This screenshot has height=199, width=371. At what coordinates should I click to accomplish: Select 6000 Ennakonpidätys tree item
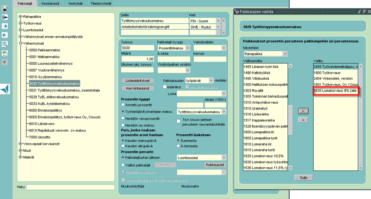pos(46,110)
